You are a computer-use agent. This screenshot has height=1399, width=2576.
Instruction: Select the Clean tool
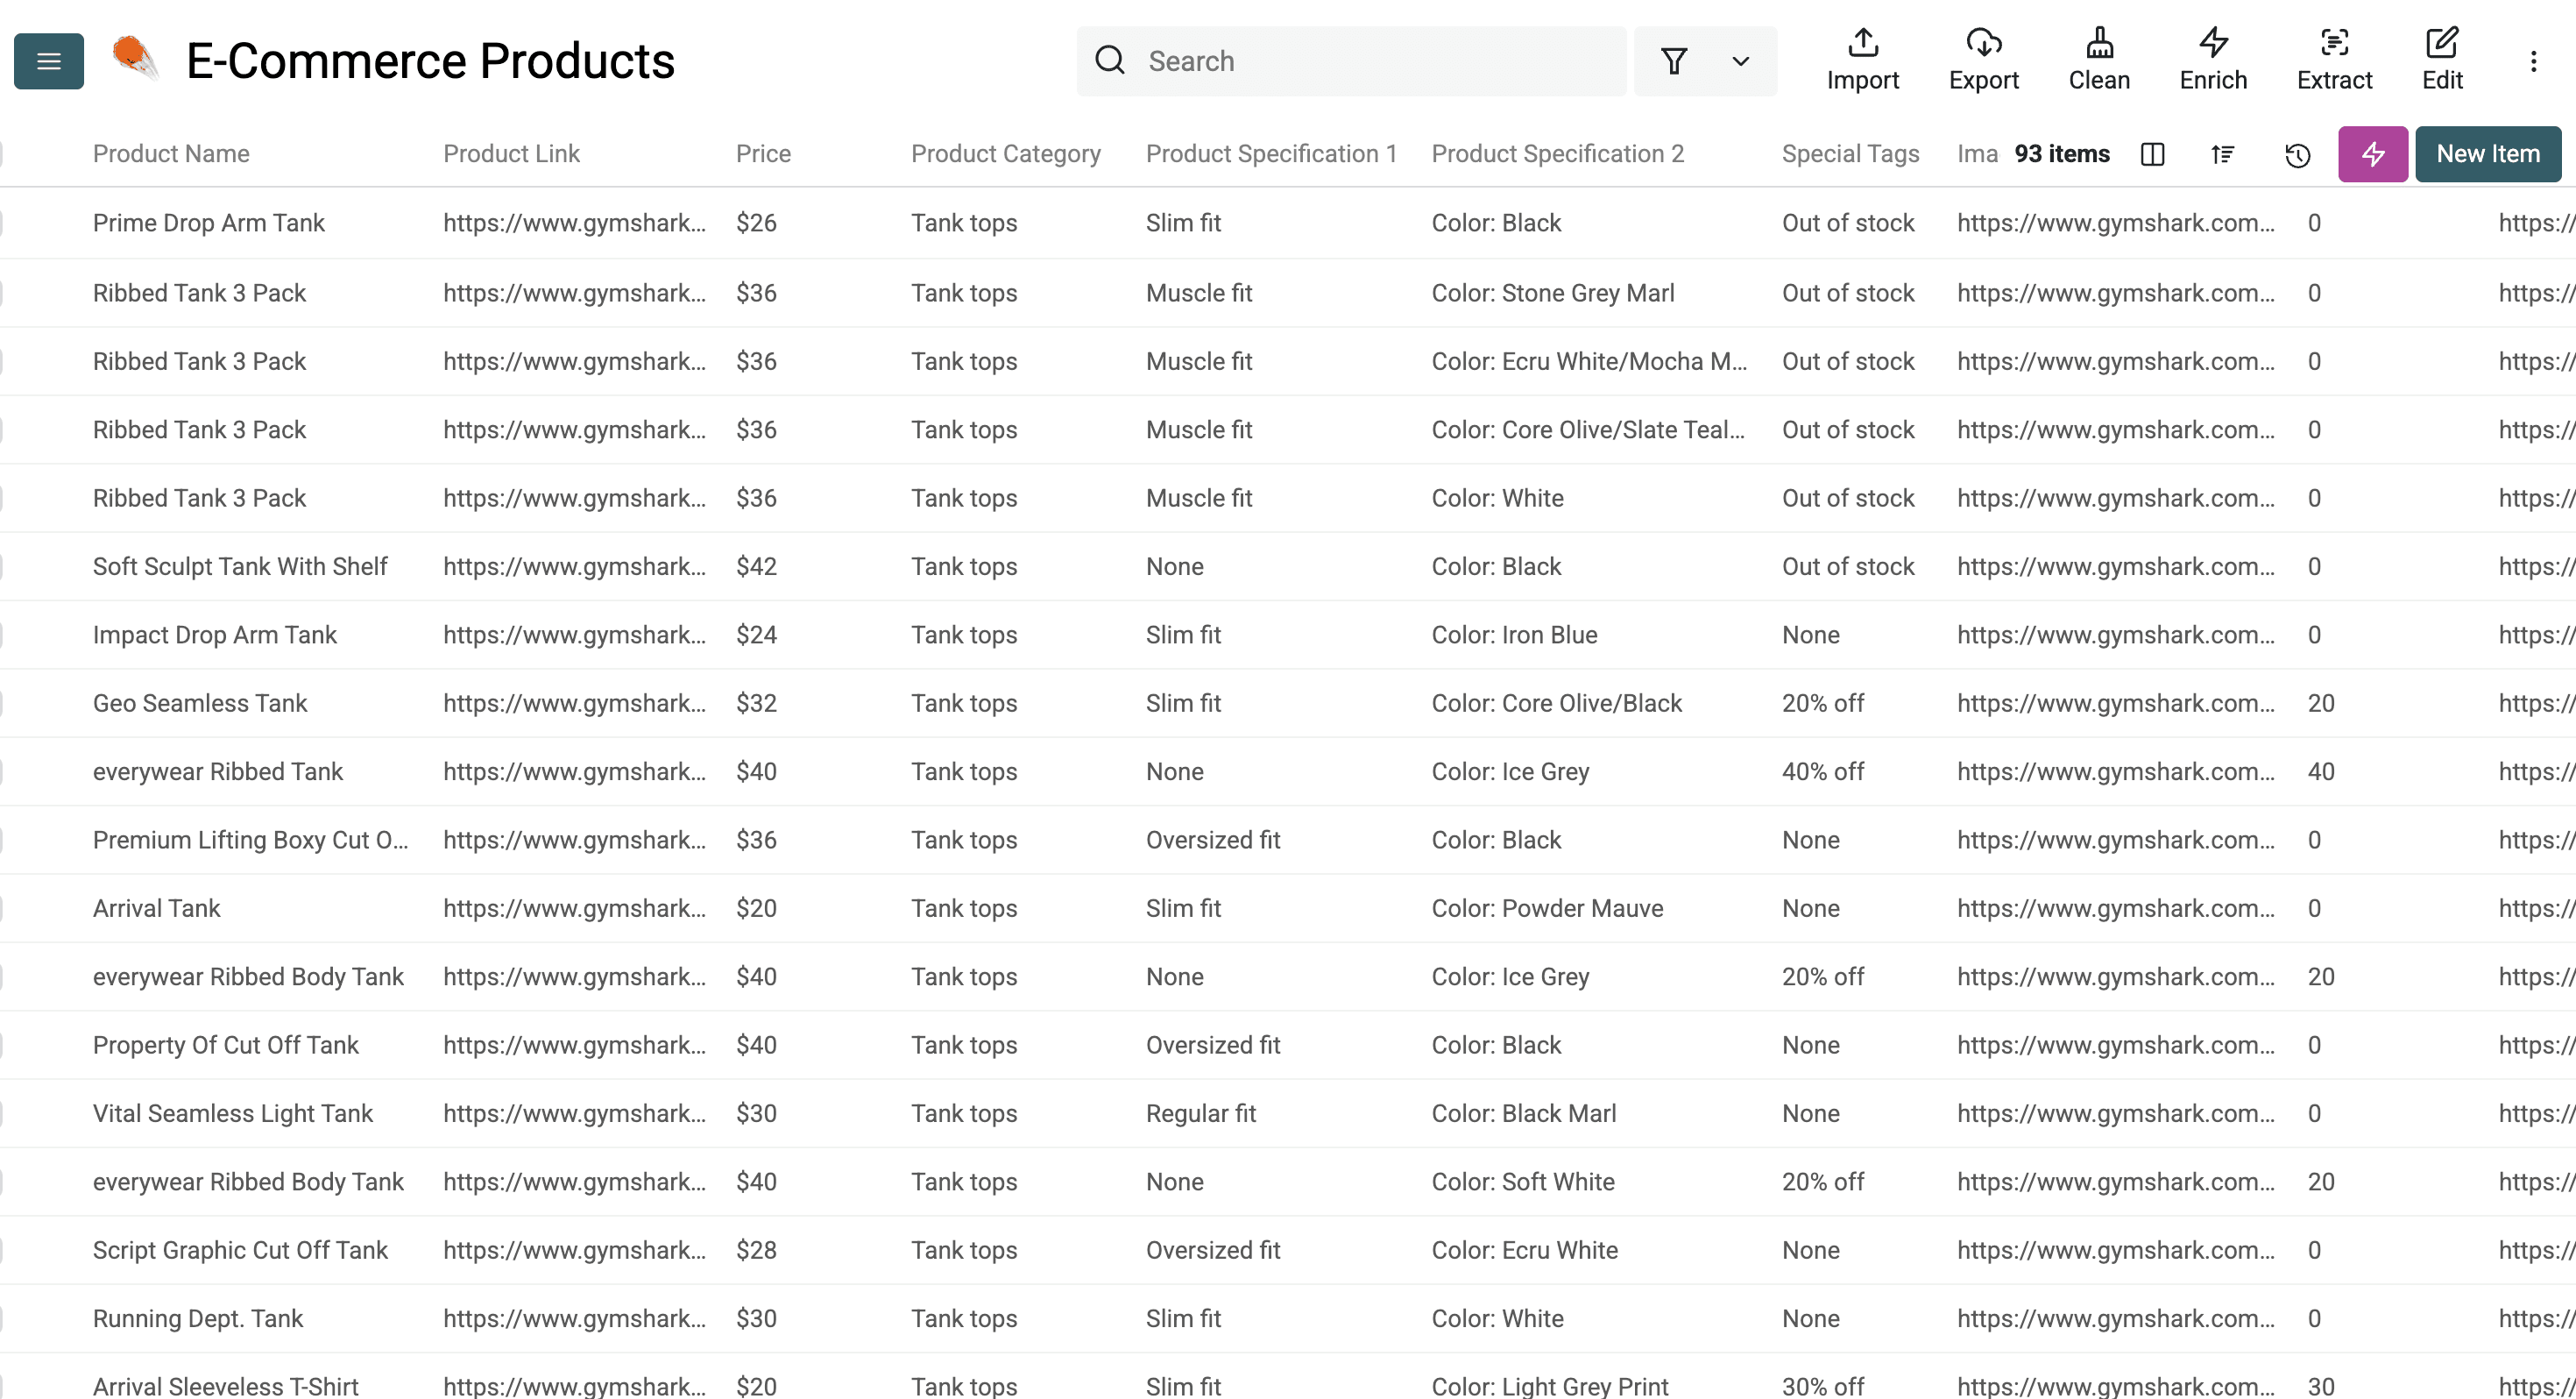(x=2099, y=58)
